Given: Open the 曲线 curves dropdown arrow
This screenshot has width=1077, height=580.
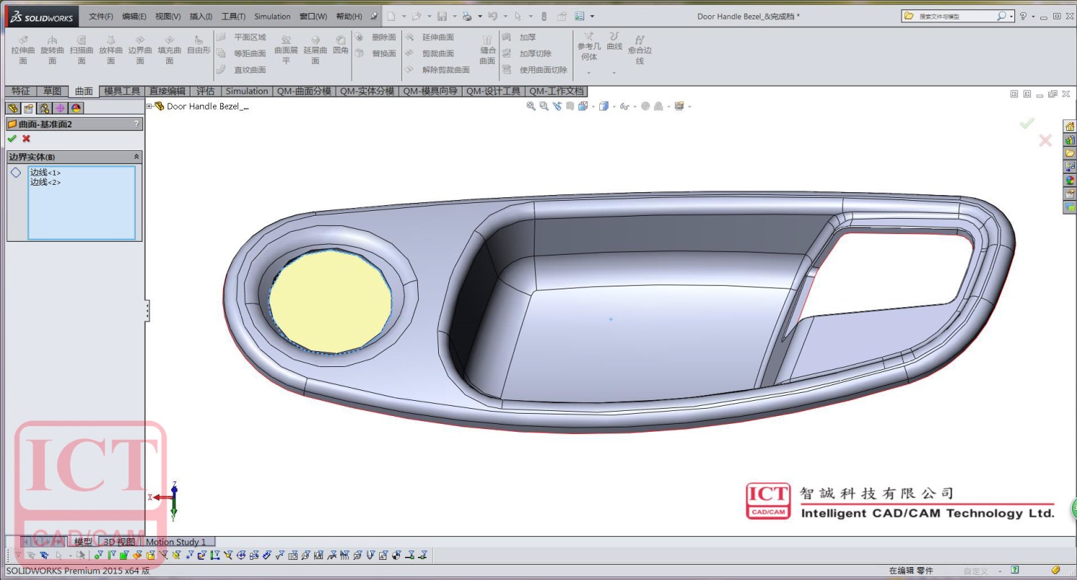Looking at the screenshot, I should [614, 72].
